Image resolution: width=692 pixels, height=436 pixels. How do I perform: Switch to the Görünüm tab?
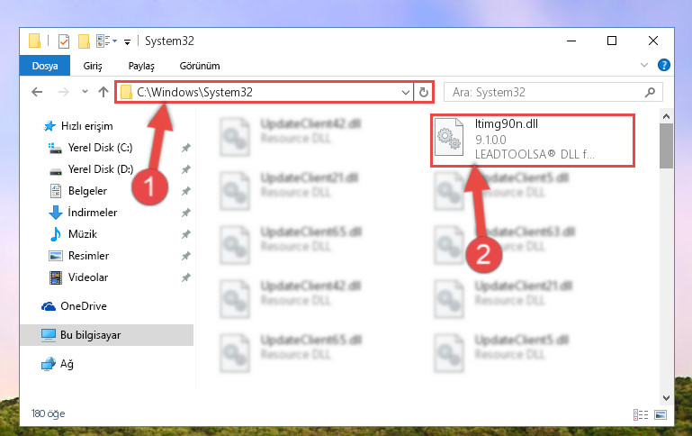(x=200, y=66)
